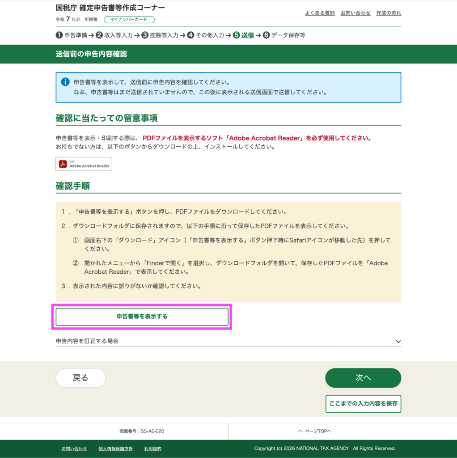Go back using the 戻る button

[80, 378]
